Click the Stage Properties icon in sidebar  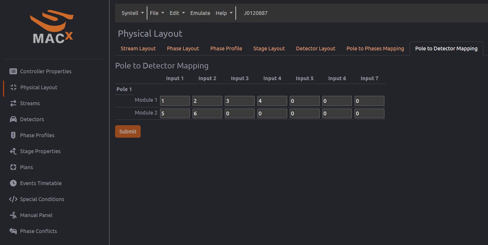click(13, 151)
